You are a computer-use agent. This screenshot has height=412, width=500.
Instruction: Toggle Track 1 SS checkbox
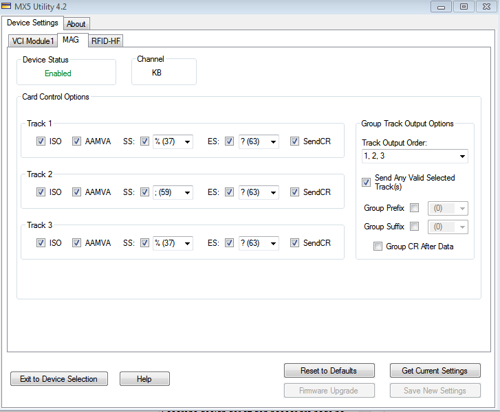[144, 141]
